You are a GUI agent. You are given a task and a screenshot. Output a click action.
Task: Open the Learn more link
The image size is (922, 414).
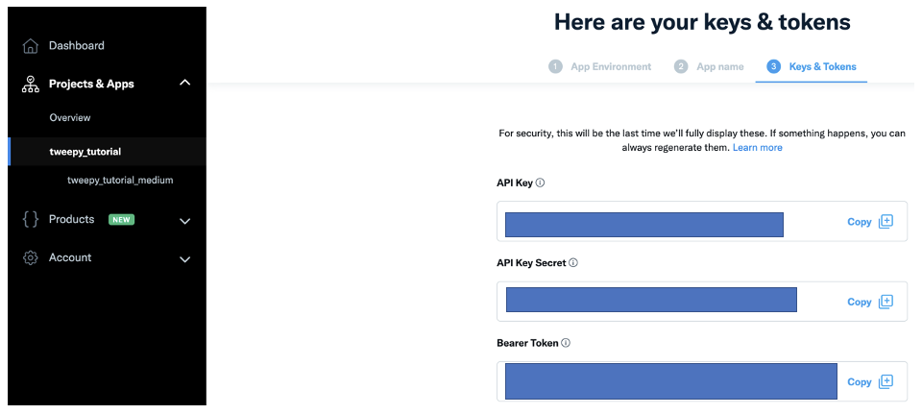(x=757, y=148)
